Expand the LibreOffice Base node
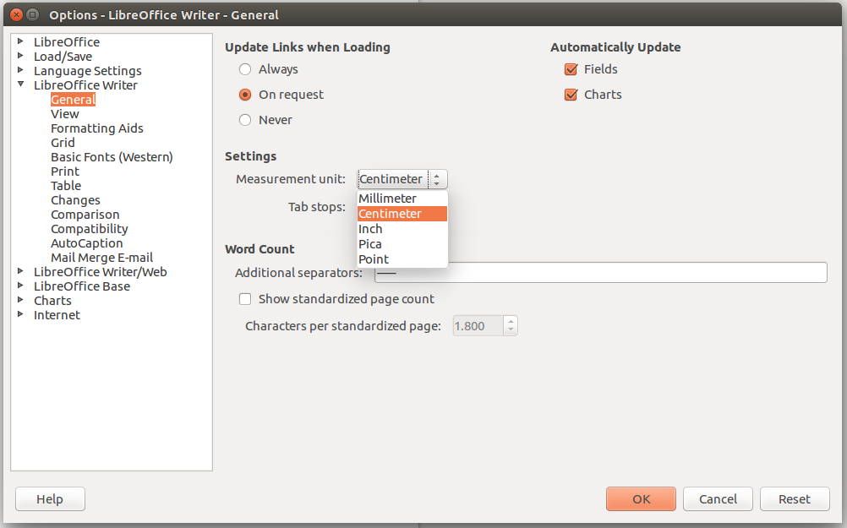Viewport: 847px width, 528px height. tap(20, 286)
